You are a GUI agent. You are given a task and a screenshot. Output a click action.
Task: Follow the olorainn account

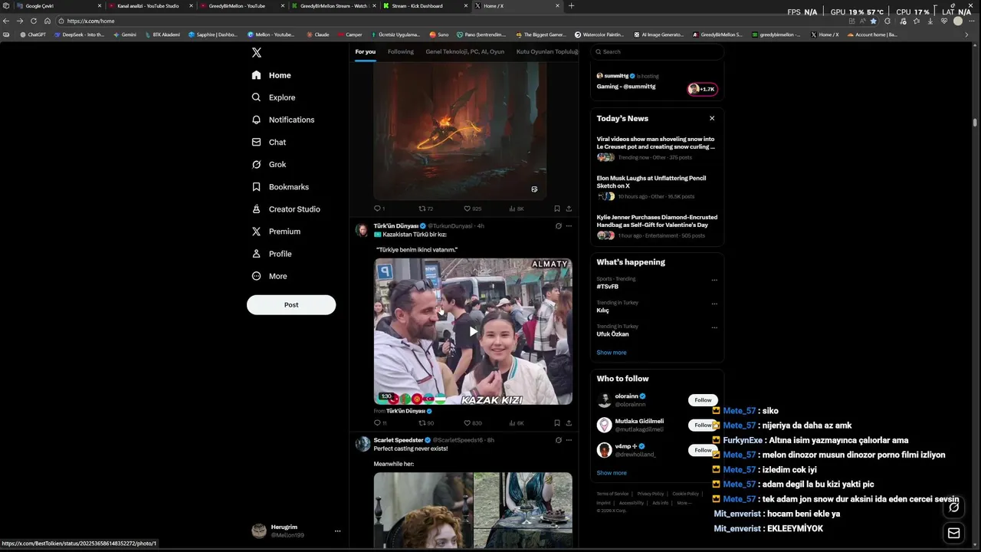tap(703, 399)
